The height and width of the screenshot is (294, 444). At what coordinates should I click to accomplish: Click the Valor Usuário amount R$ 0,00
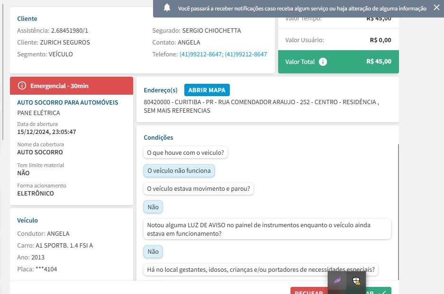pos(381,40)
